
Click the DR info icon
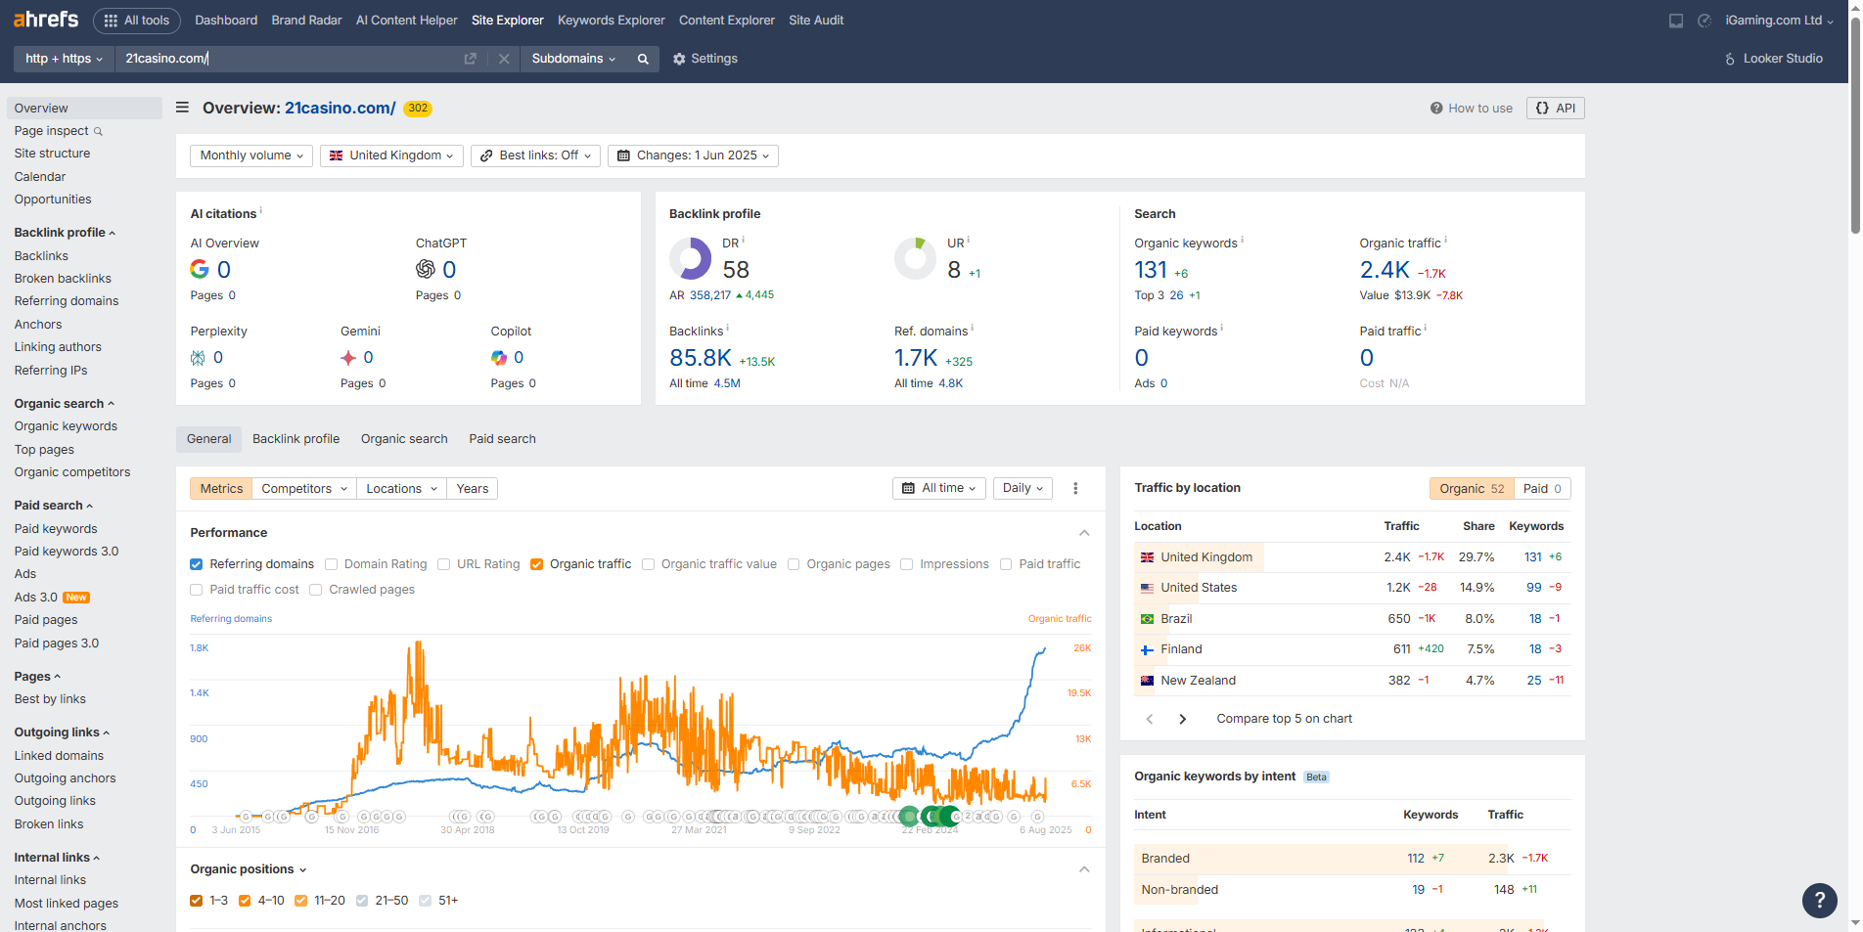744,240
